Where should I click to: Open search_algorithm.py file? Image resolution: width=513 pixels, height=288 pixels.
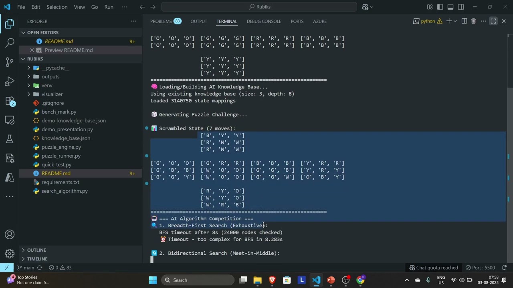[x=65, y=191]
